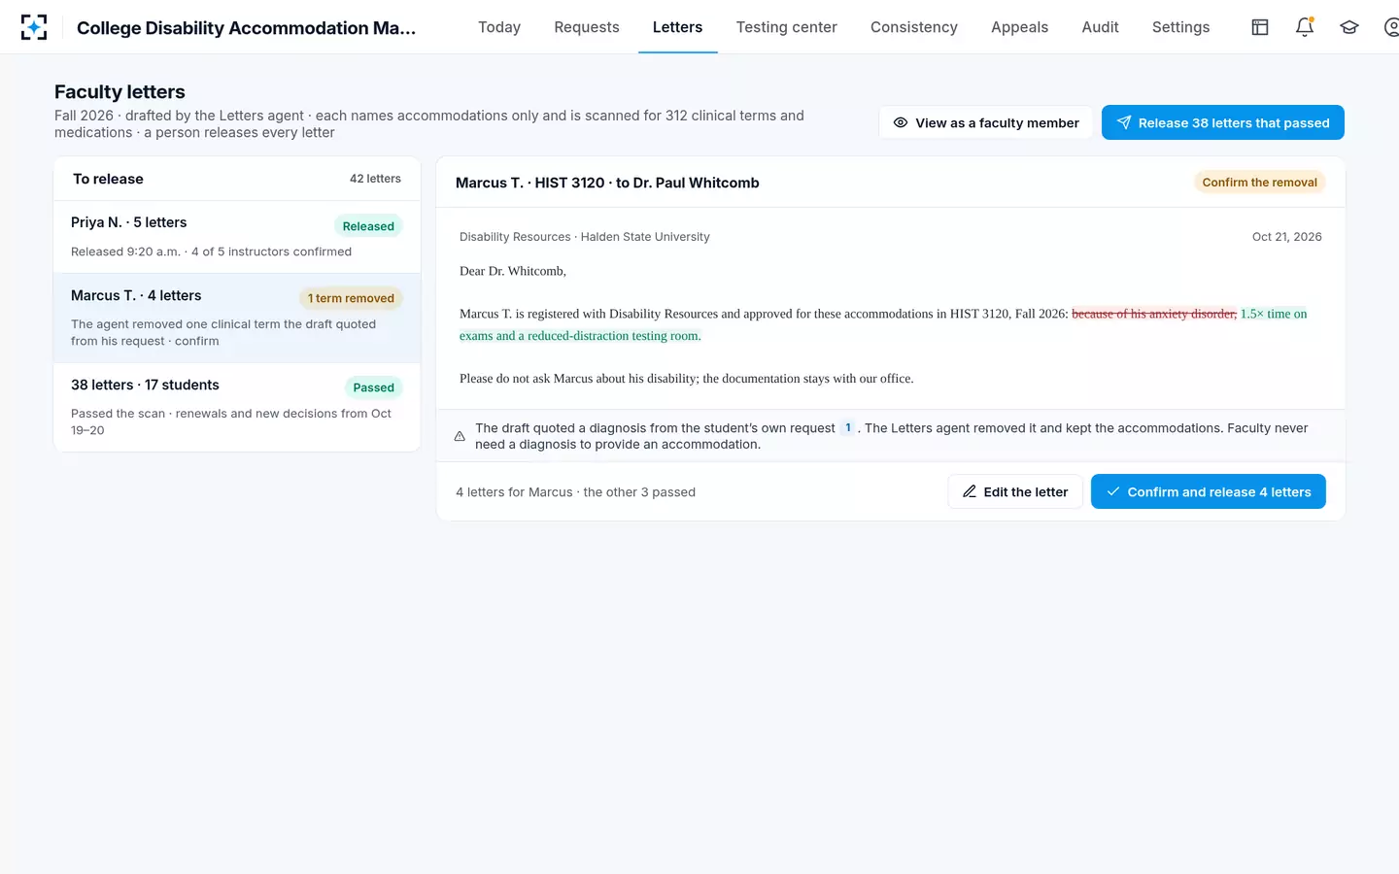The height and width of the screenshot is (874, 1399).
Task: Click the graduation cap icon
Action: pyautogui.click(x=1349, y=27)
